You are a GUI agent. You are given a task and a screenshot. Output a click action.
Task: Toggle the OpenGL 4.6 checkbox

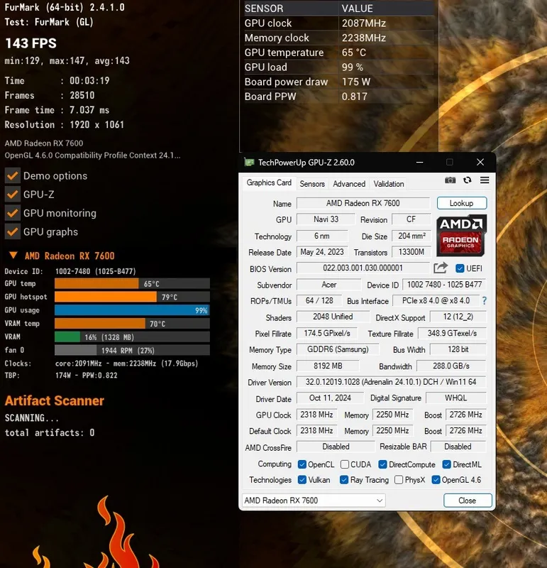(436, 480)
